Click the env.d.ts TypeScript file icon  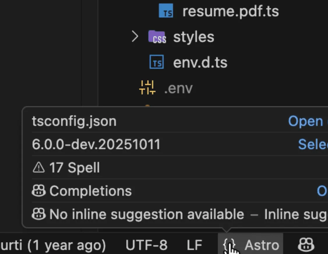coord(157,62)
